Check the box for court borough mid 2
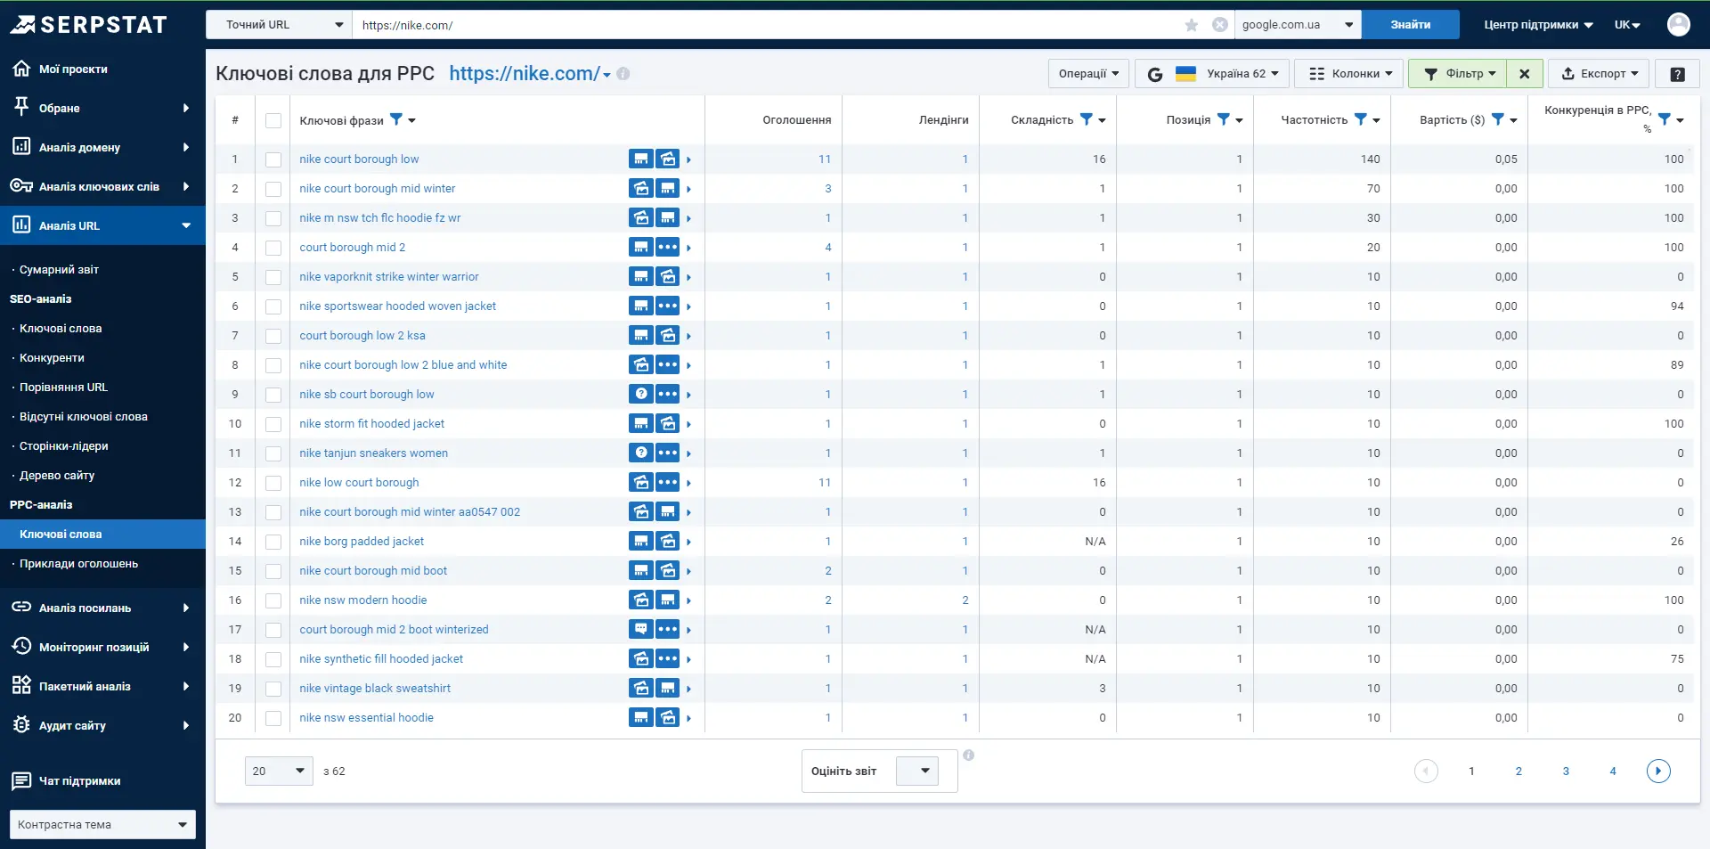1710x849 pixels. point(273,248)
